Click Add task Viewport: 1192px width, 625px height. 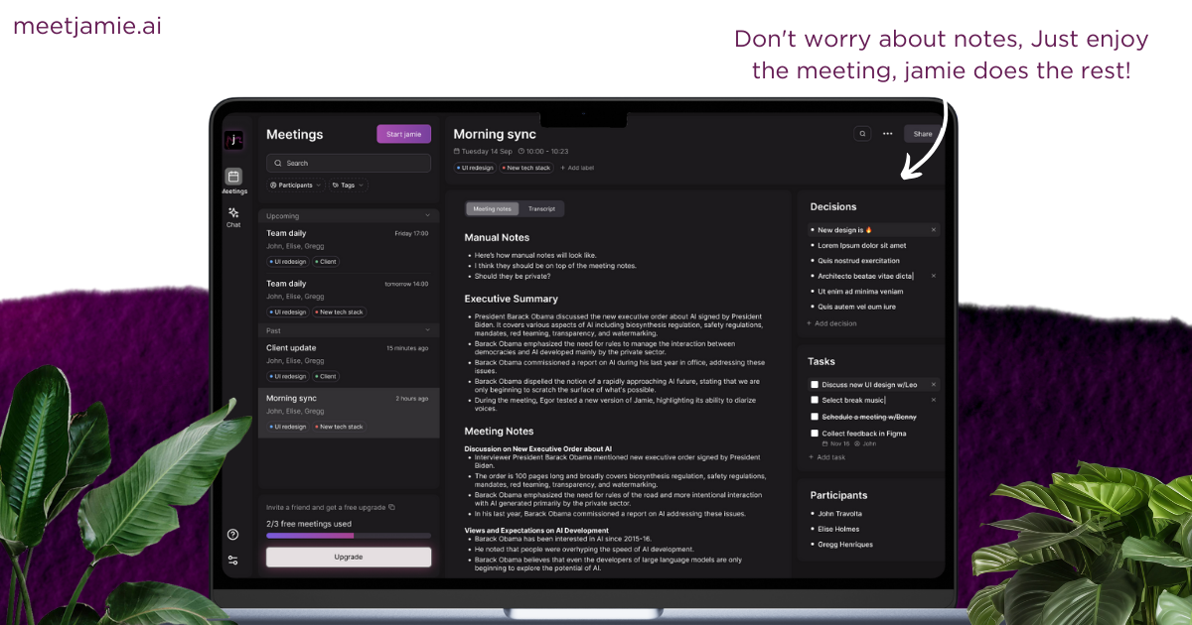pyautogui.click(x=827, y=457)
